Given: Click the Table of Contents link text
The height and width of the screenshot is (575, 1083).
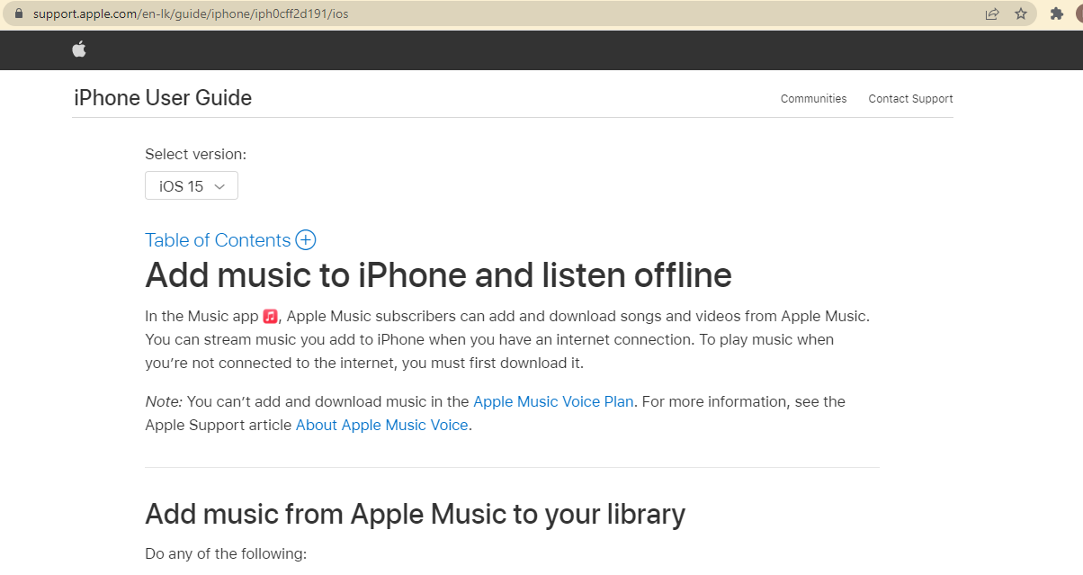Looking at the screenshot, I should click(218, 240).
